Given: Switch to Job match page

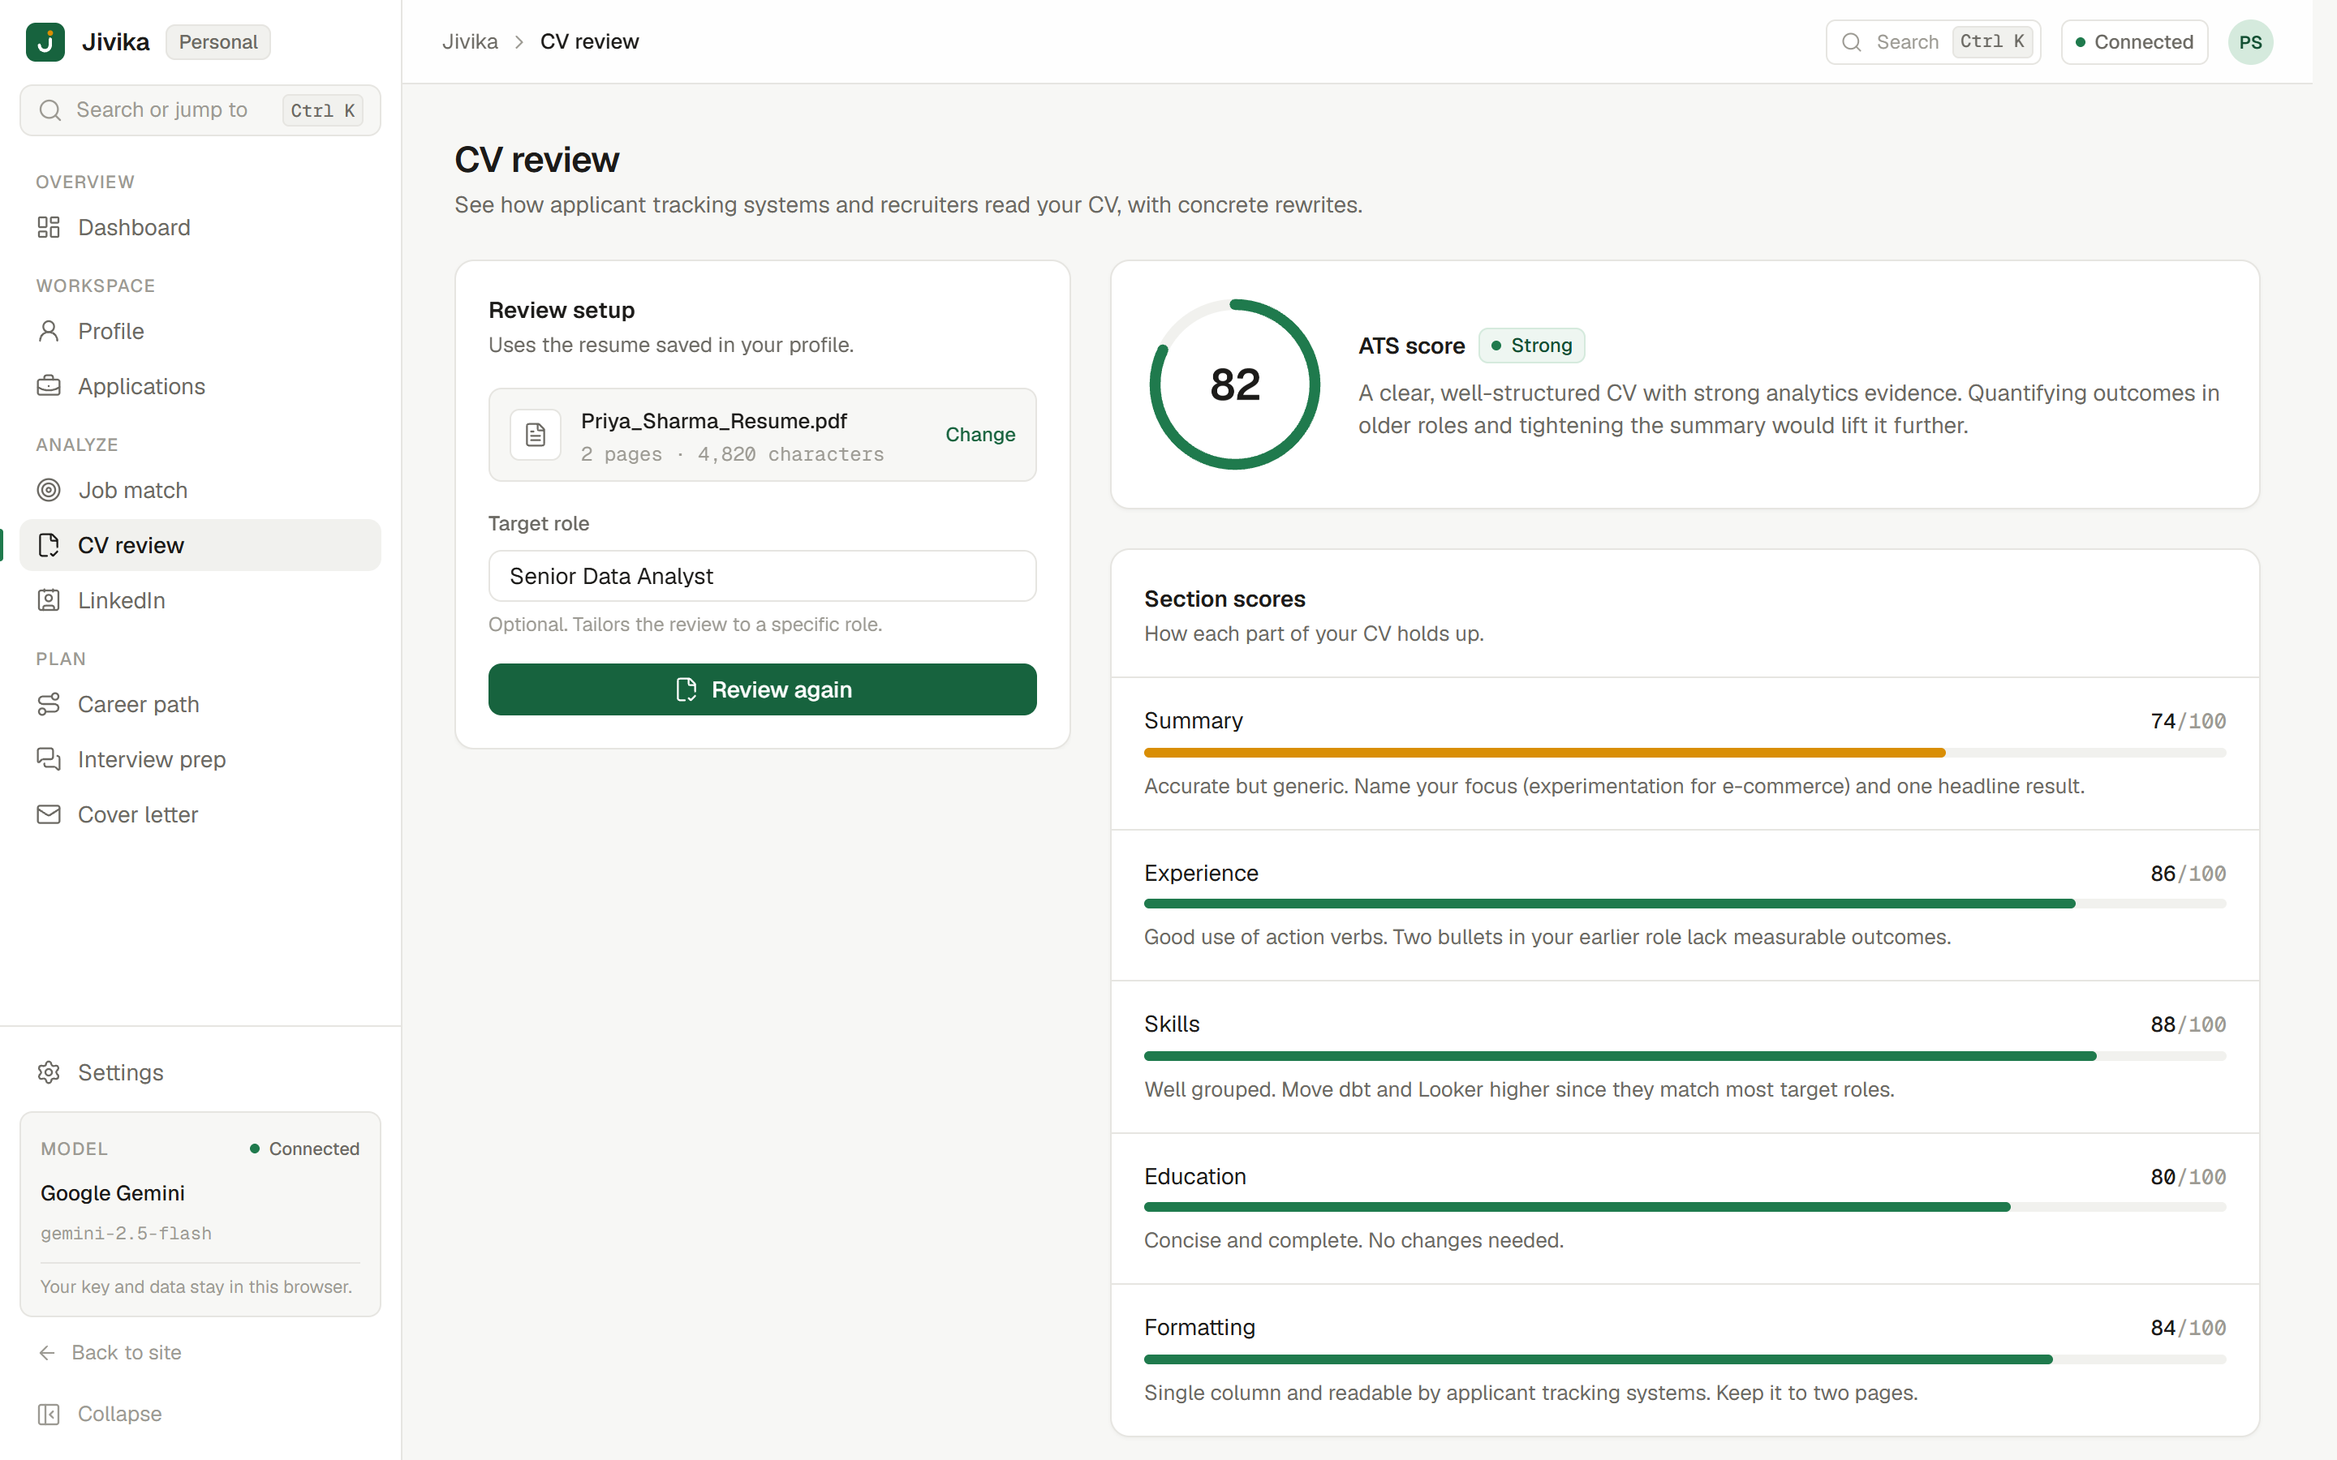Looking at the screenshot, I should pos(200,490).
